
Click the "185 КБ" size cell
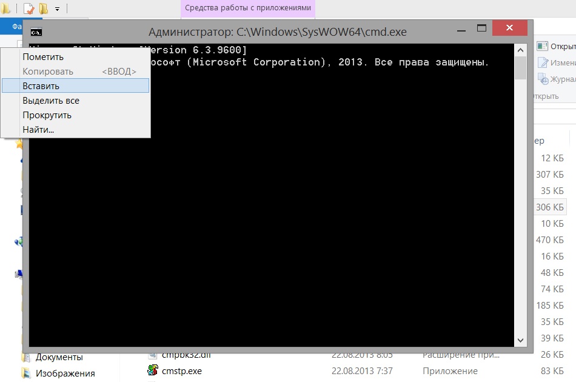click(x=549, y=305)
